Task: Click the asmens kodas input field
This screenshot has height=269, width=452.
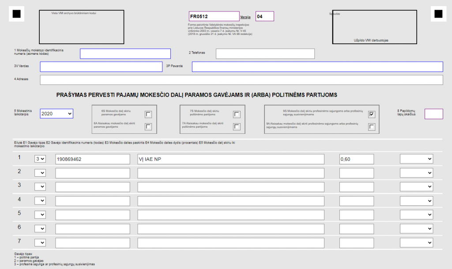Action: 125,53
